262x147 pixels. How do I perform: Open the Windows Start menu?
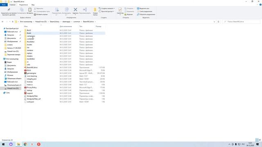(x=3, y=144)
